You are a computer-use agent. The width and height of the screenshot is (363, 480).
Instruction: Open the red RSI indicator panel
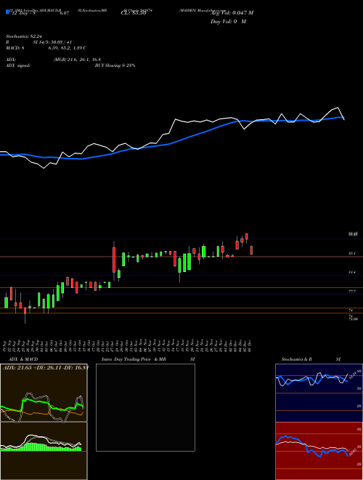click(x=319, y=451)
